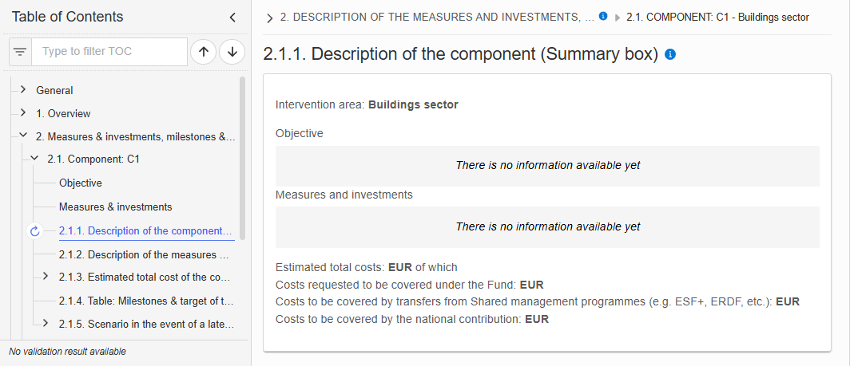Expand 2.1.5. Scenario in the event node
This screenshot has width=850, height=366.
click(x=46, y=323)
